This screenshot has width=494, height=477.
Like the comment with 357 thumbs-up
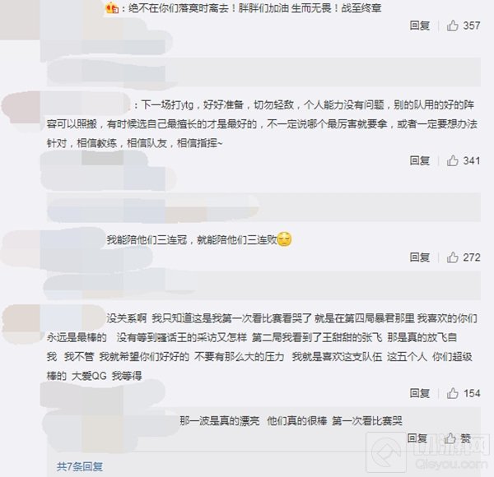[x=452, y=25]
